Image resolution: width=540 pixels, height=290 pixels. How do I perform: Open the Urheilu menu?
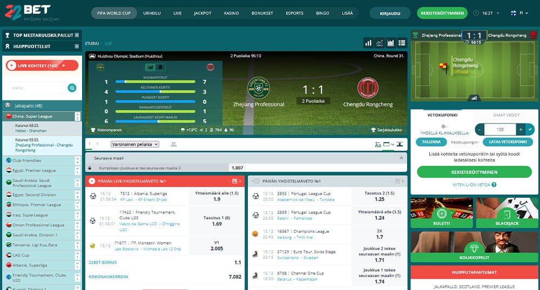pyautogui.click(x=152, y=13)
